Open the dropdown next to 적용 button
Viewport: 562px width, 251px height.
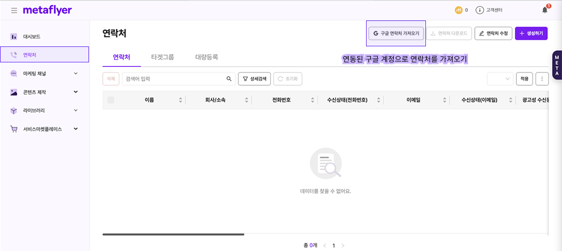500,79
